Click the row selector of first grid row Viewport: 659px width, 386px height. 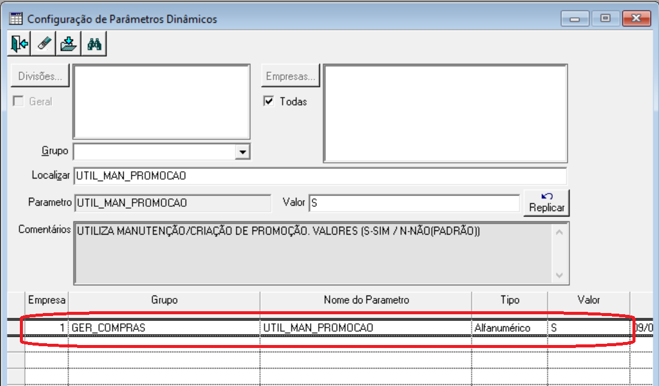point(16,327)
